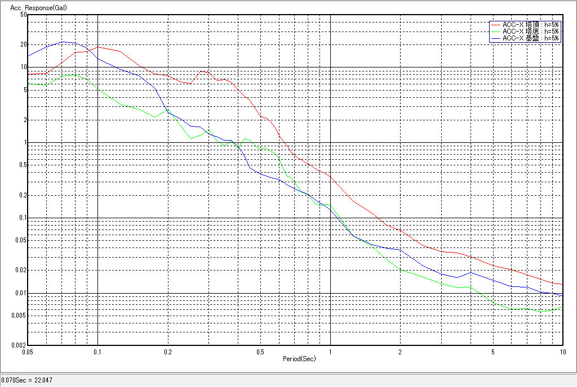This screenshot has width=577, height=387.
Task: Click the vertical axis label 0.02
Action: click(20, 271)
